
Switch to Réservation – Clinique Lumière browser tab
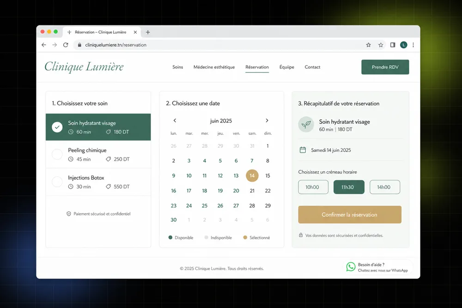point(101,32)
